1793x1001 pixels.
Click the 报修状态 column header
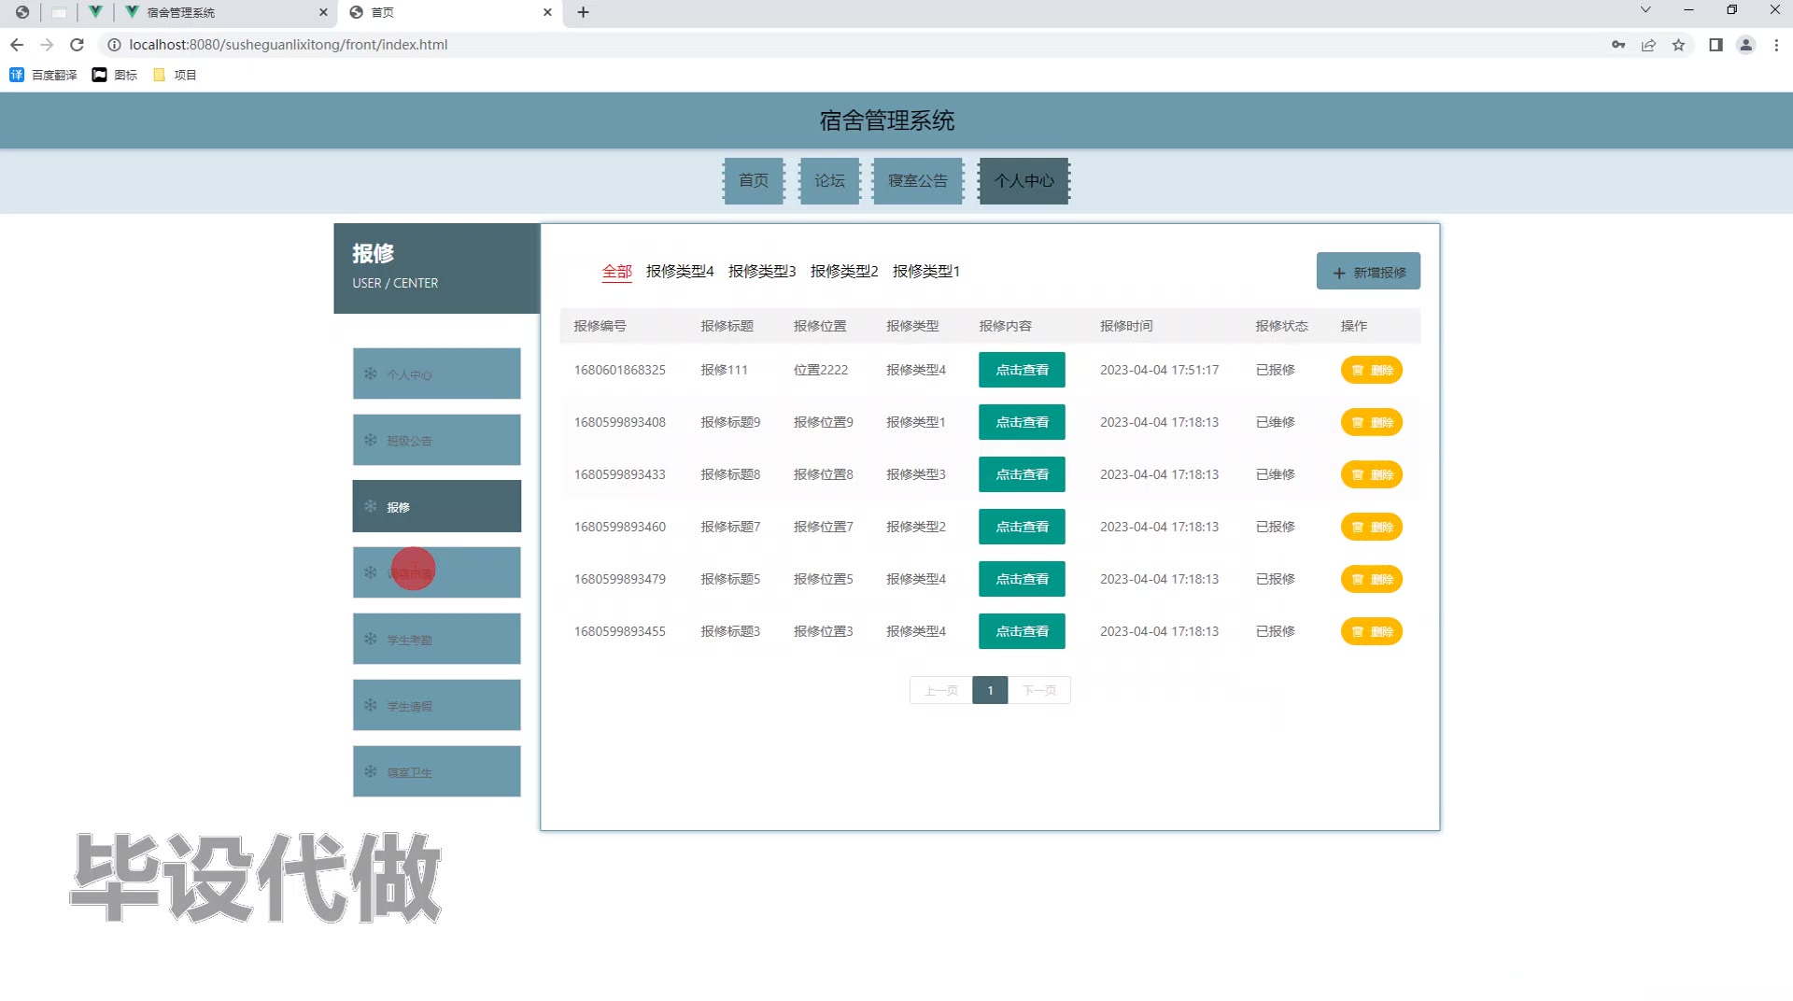[1281, 326]
